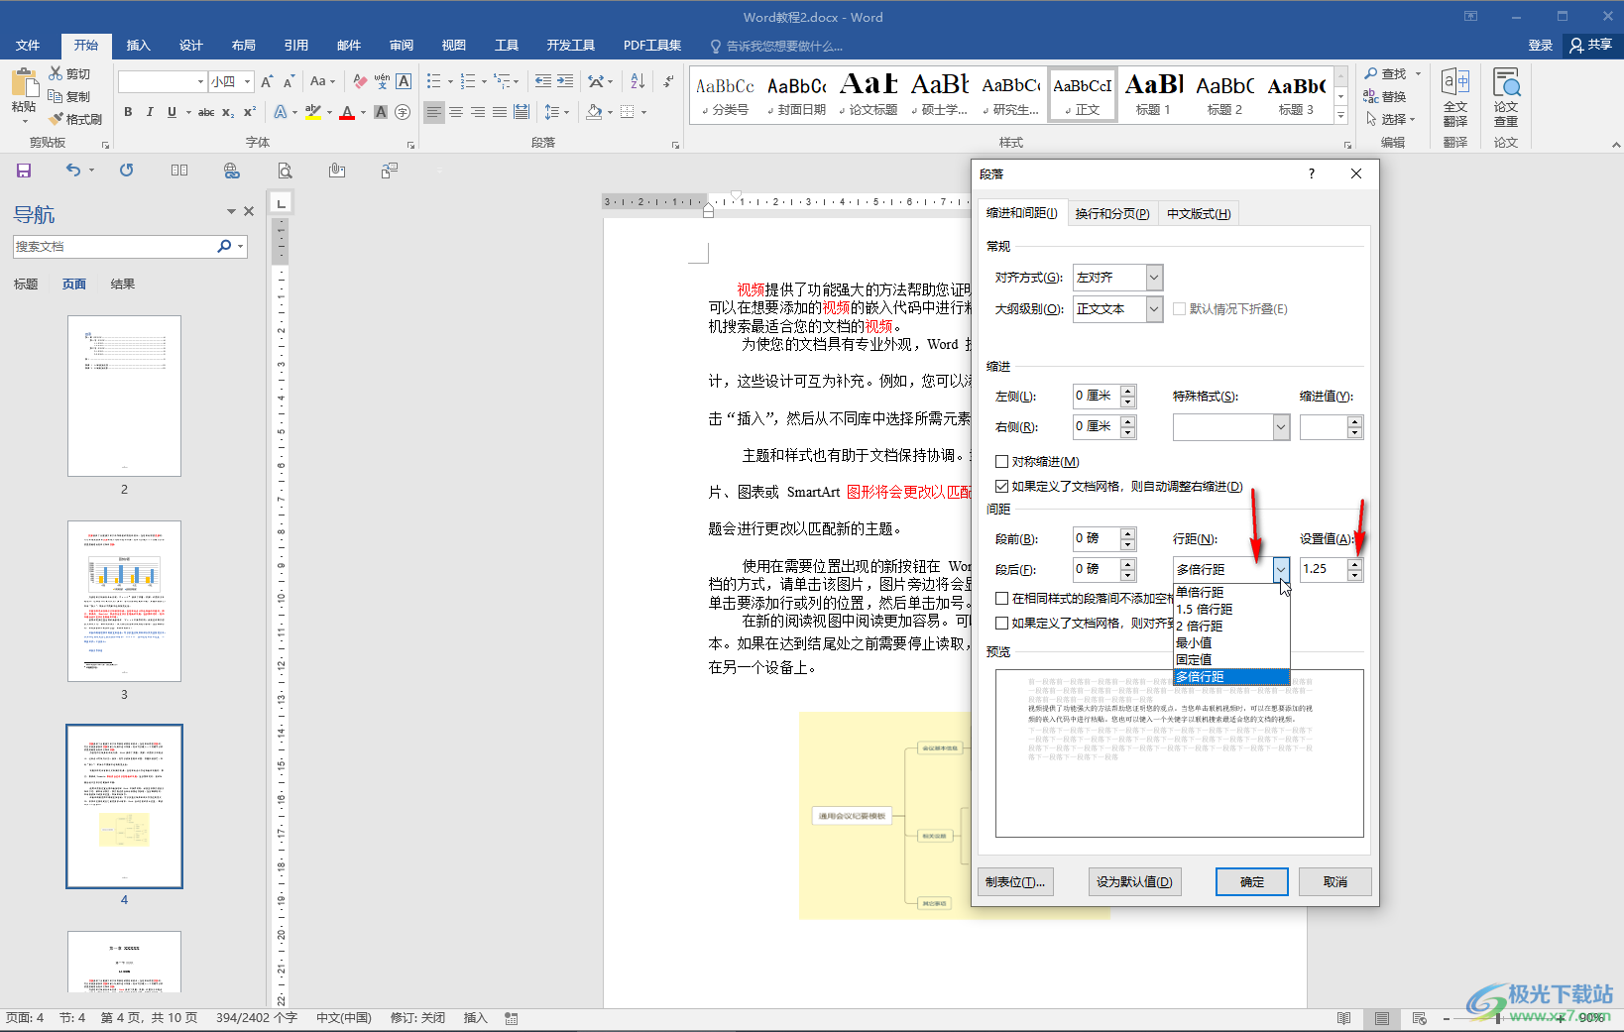Viewport: 1624px width, 1032px height.
Task: Toggle Bold formatting
Action: pyautogui.click(x=128, y=112)
